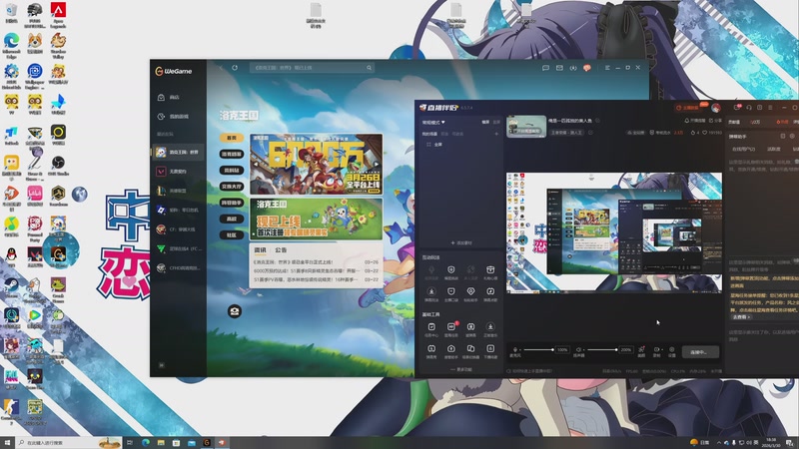
Task: Advance the banner with right arrow
Action: point(377,164)
